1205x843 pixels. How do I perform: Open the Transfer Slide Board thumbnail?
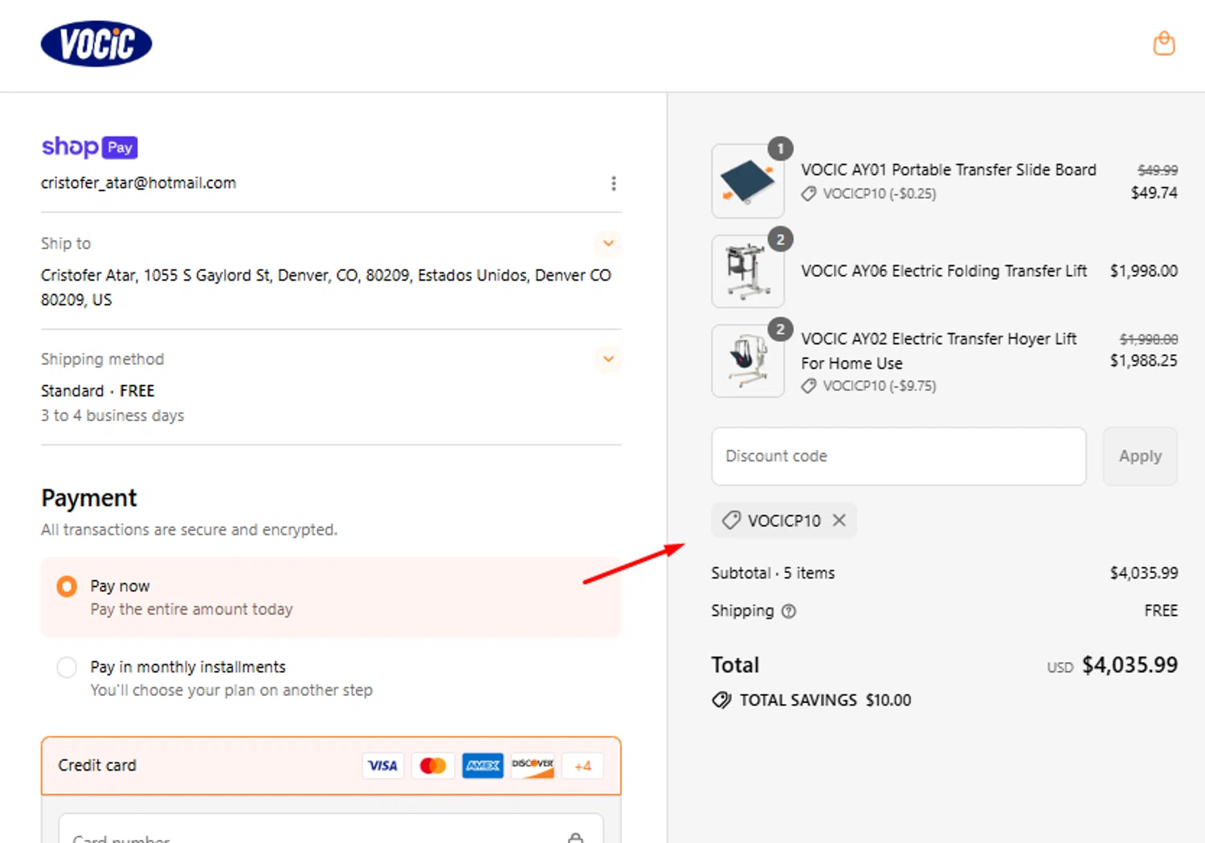[x=748, y=181]
